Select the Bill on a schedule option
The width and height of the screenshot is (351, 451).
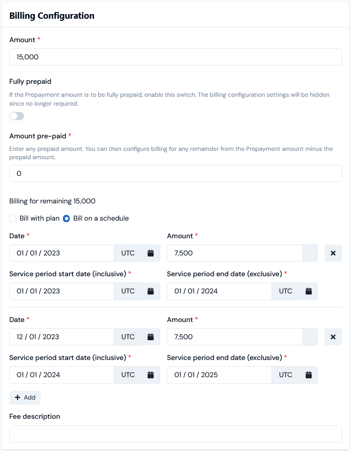click(66, 218)
